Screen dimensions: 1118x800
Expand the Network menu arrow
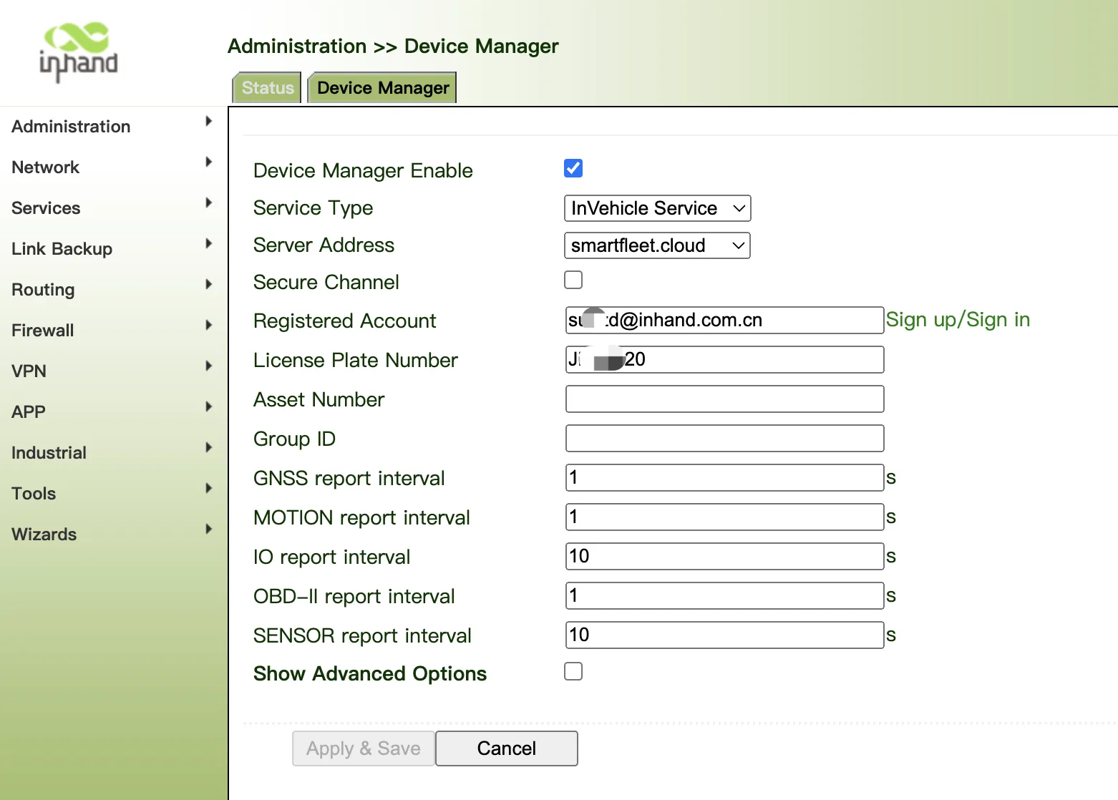(208, 162)
